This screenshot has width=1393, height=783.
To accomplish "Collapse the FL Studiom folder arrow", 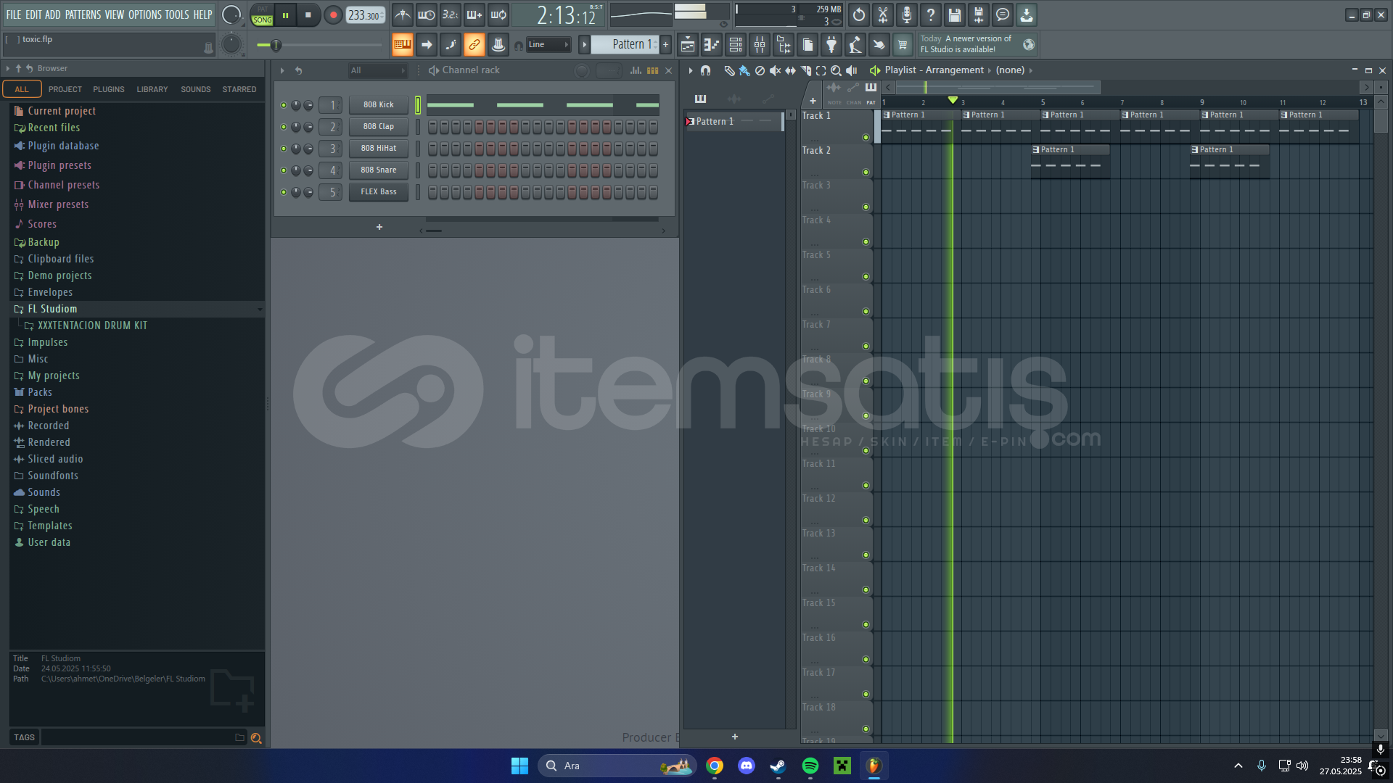I will point(260,310).
